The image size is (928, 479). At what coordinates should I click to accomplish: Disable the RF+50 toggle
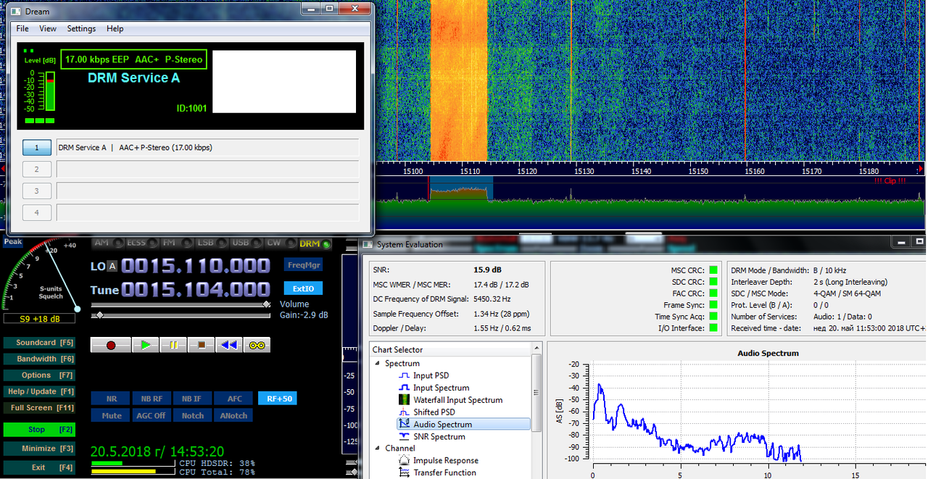[277, 399]
